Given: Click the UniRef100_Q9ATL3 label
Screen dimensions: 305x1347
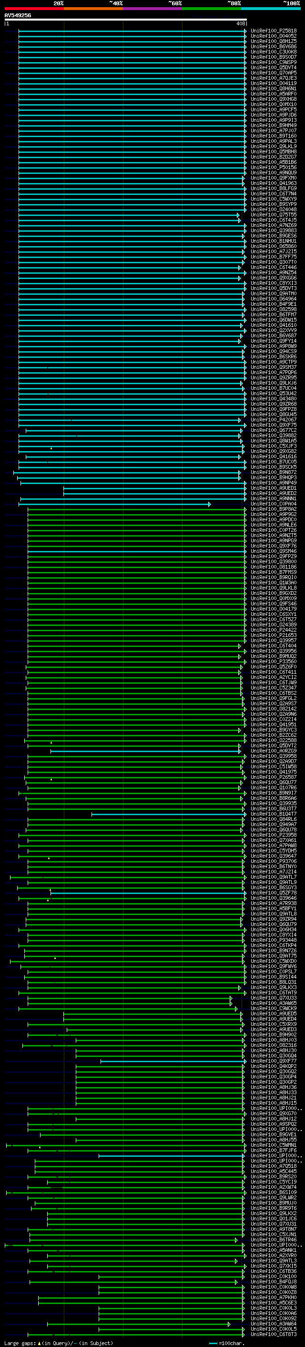Looking at the screenshot, I should coord(273,1261).
